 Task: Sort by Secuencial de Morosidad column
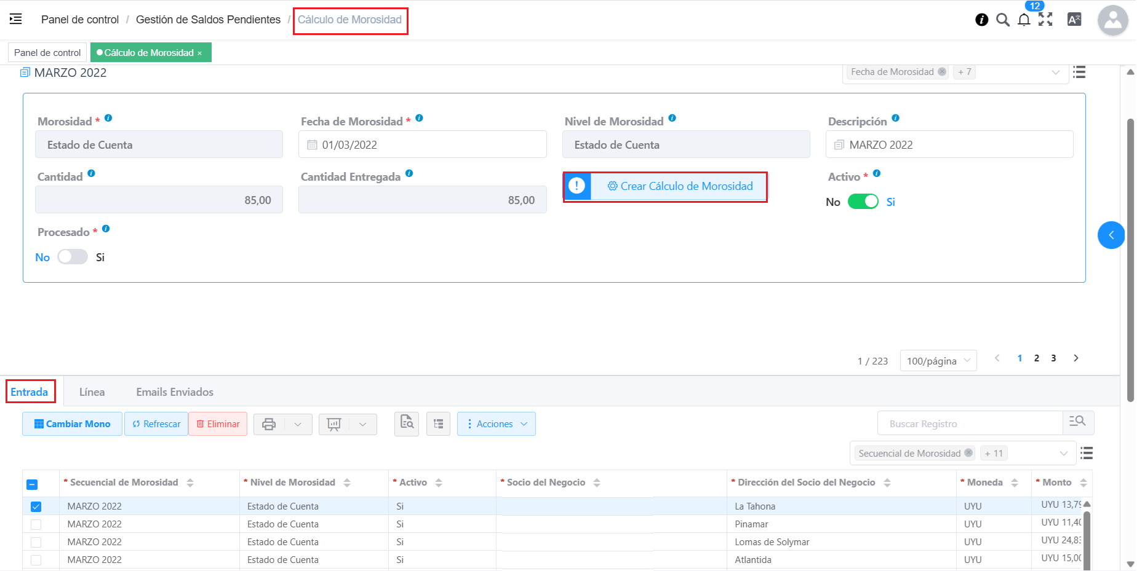tap(190, 482)
